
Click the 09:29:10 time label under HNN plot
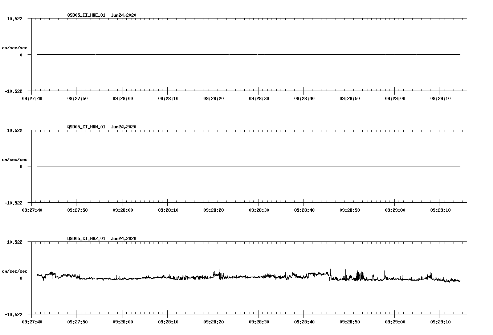[x=440, y=210]
